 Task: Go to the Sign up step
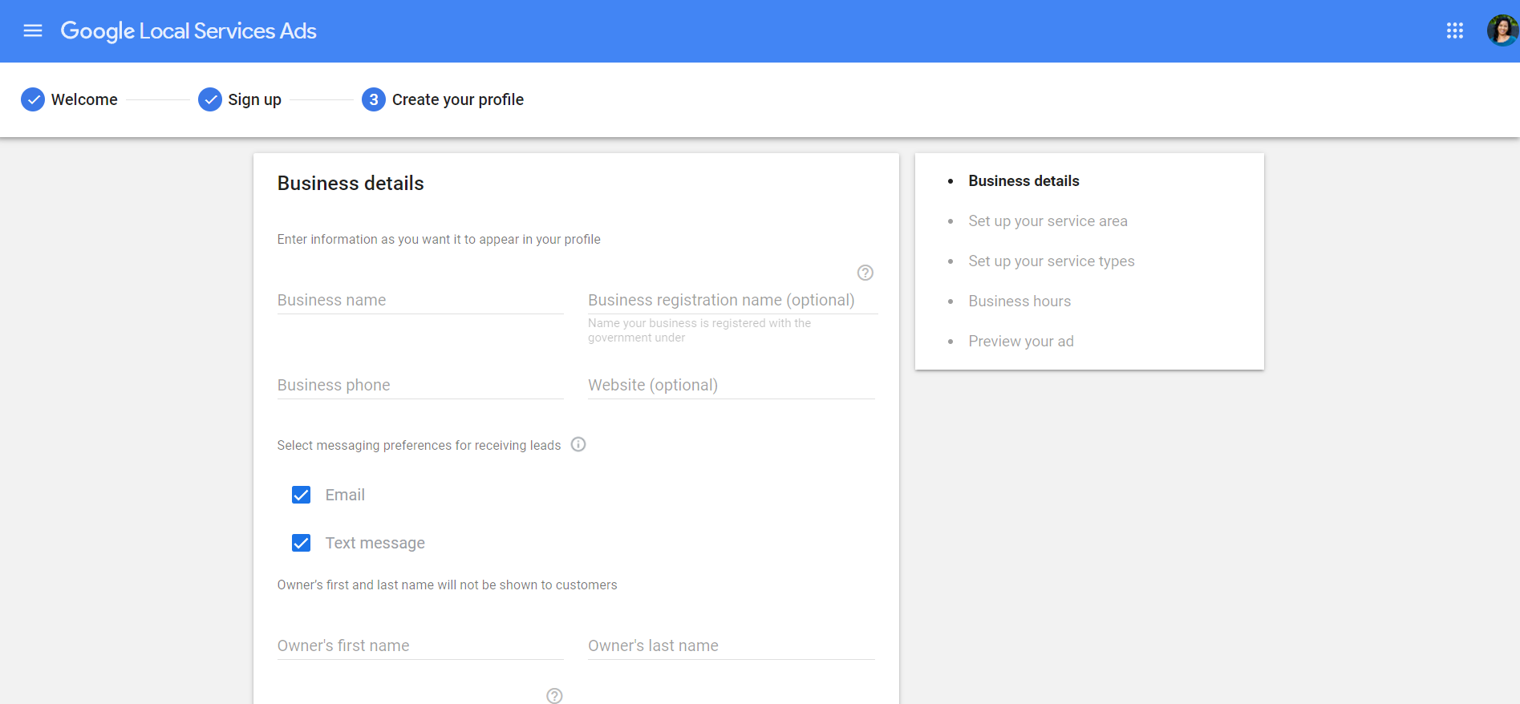click(254, 99)
